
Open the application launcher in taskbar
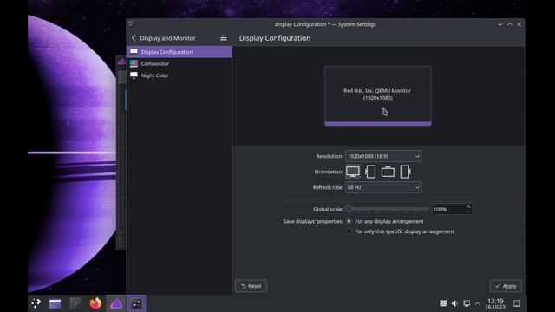coord(36,303)
